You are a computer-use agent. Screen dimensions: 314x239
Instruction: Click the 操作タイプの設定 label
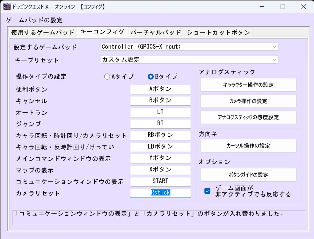click(x=41, y=76)
